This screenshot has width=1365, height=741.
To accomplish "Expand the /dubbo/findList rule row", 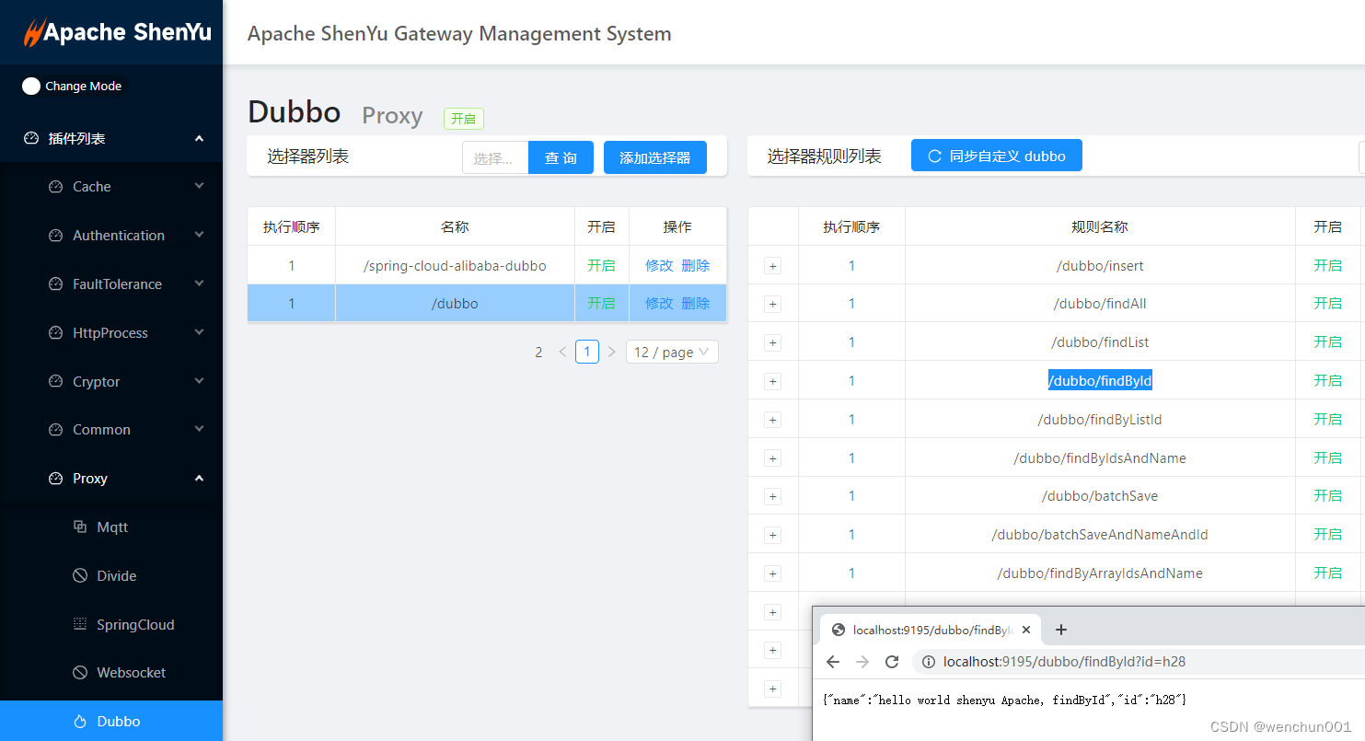I will pyautogui.click(x=772, y=342).
